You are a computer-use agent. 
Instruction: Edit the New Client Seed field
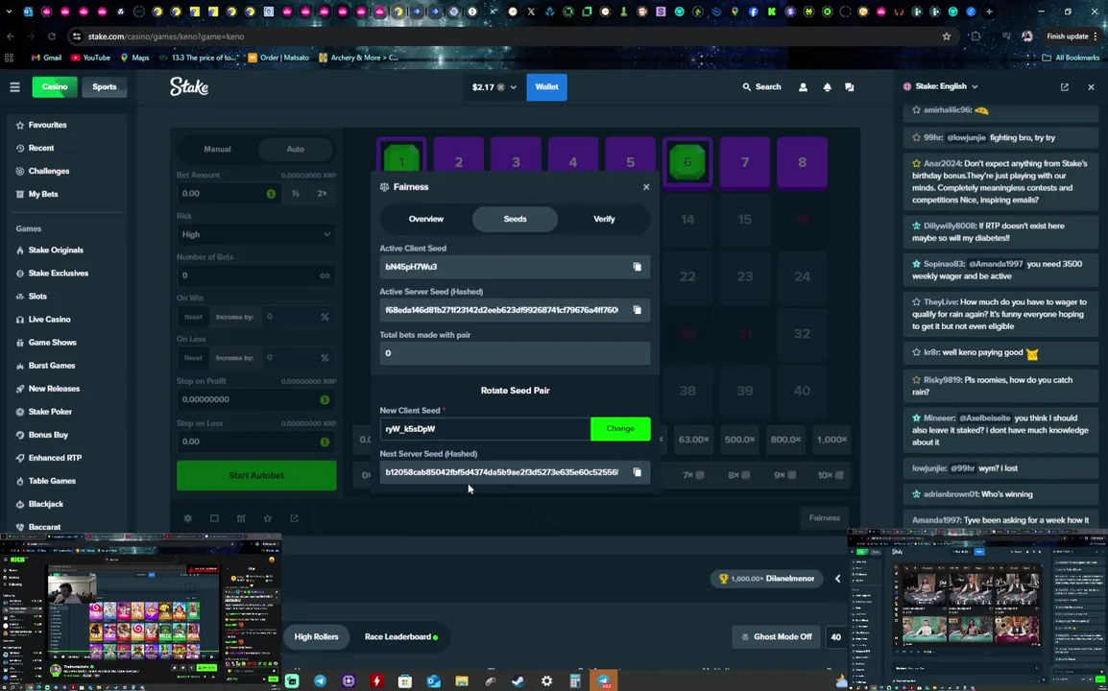(485, 429)
